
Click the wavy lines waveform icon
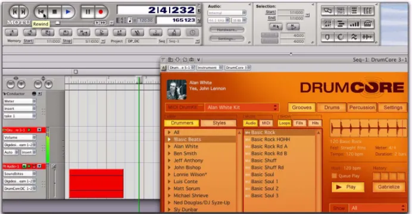(x=354, y=37)
